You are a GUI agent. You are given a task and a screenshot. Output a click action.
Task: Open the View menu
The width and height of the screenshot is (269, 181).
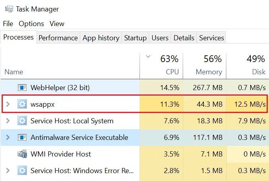point(57,24)
